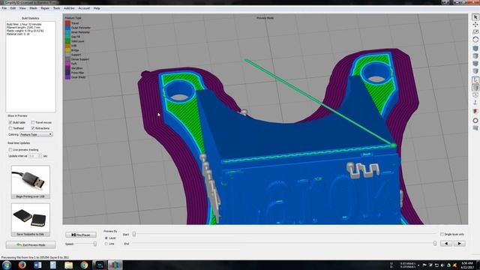Click Exit Preview Mode button
Screen dimensions: 480x270
(31, 245)
